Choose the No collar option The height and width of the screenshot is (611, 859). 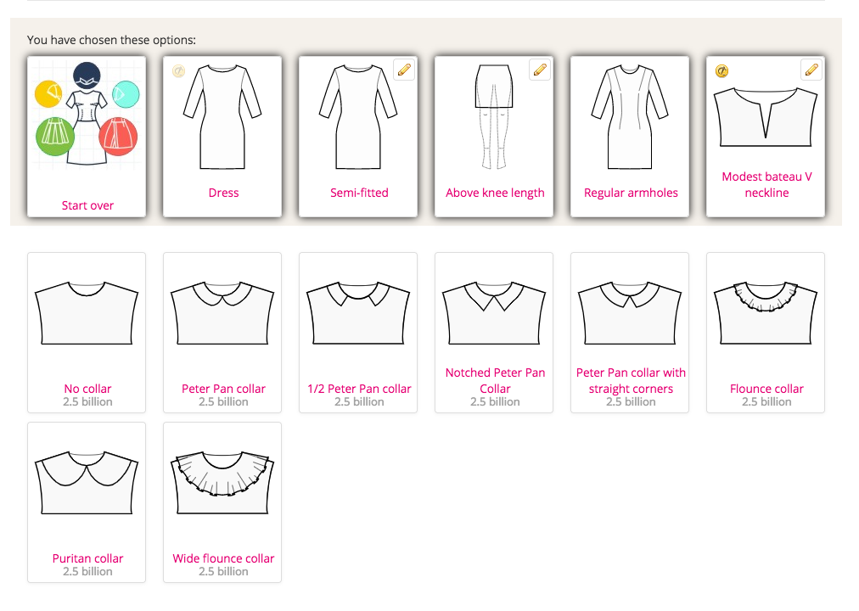pos(86,331)
